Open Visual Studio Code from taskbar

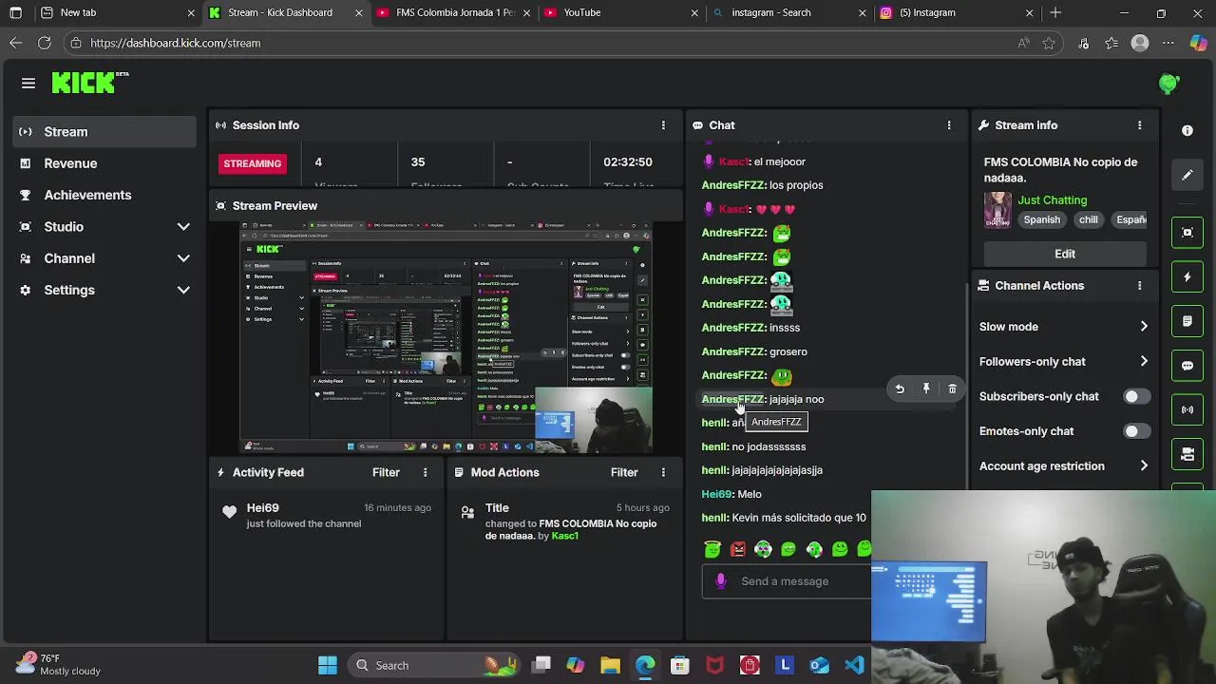pyautogui.click(x=854, y=665)
